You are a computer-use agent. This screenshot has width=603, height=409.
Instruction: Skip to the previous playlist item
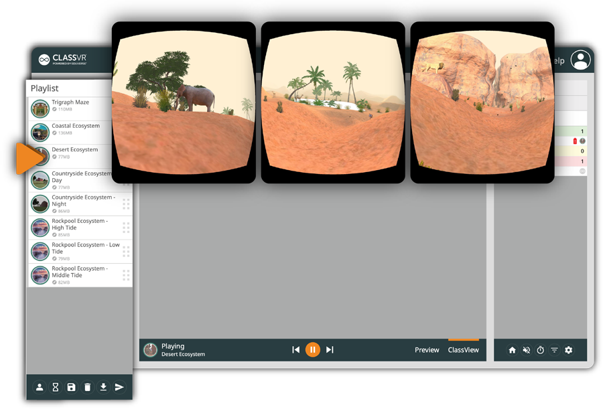[x=295, y=350]
